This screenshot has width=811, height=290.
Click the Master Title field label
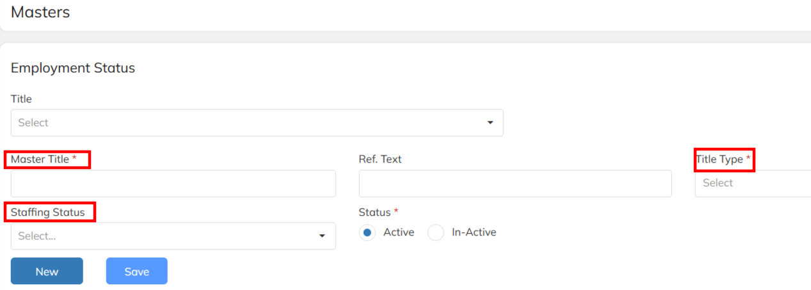[x=40, y=159]
